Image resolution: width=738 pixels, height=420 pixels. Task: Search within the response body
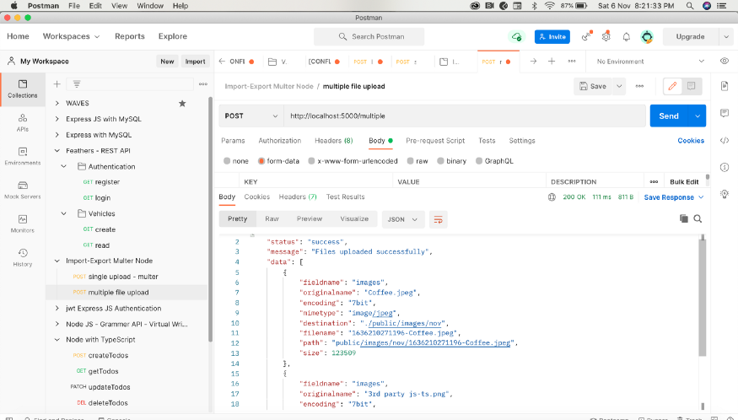[x=698, y=218]
